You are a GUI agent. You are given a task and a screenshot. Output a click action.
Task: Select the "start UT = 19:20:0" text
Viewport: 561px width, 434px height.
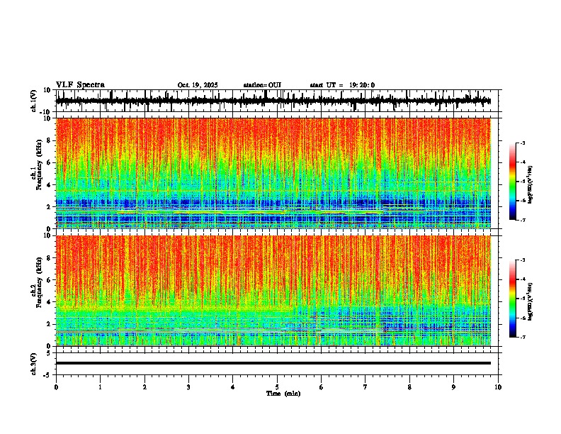(342, 85)
